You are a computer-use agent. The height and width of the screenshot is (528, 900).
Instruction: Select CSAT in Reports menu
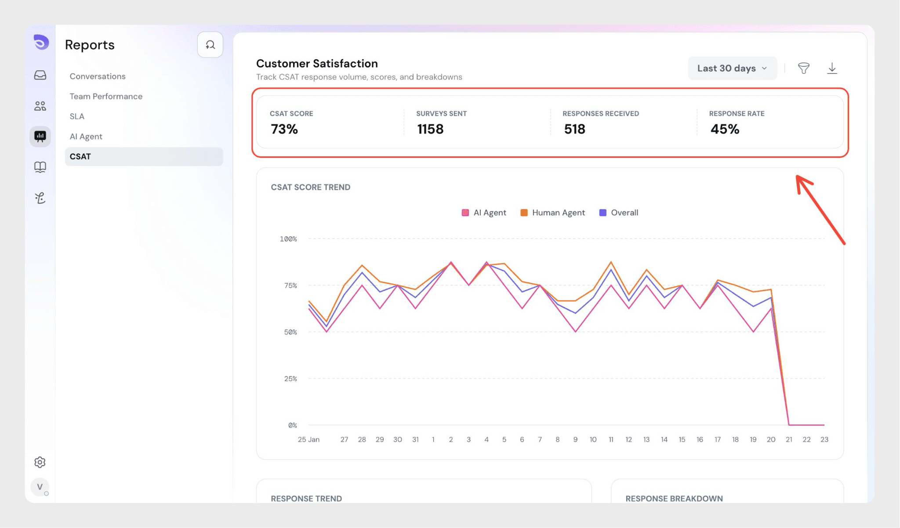[x=80, y=156]
